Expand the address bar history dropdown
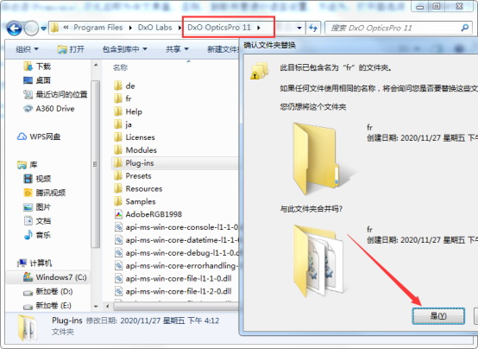 (x=299, y=29)
